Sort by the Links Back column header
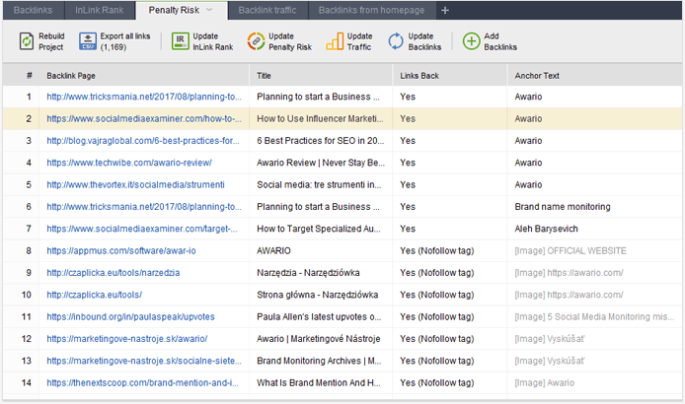Screen dimensions: 685x404 pyautogui.click(x=419, y=76)
